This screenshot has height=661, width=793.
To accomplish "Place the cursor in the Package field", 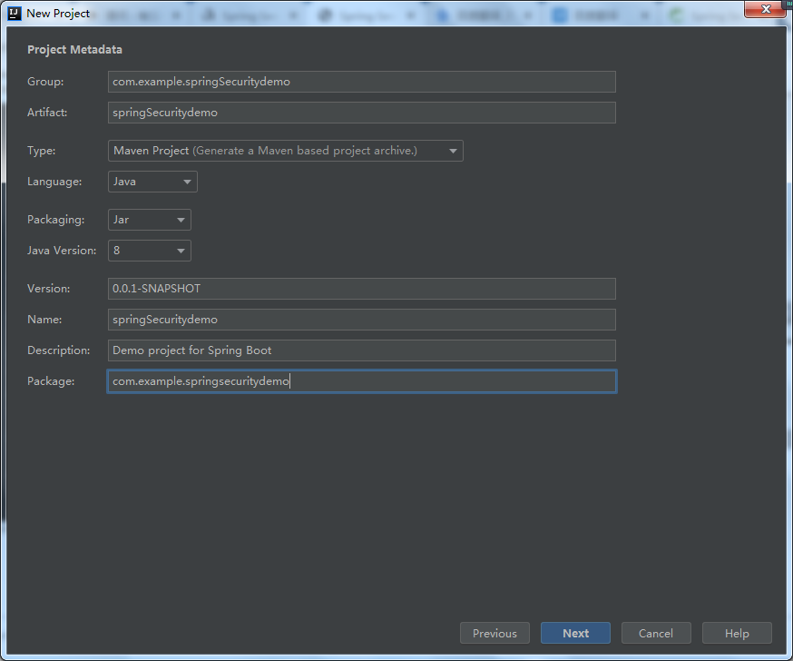I will [361, 381].
